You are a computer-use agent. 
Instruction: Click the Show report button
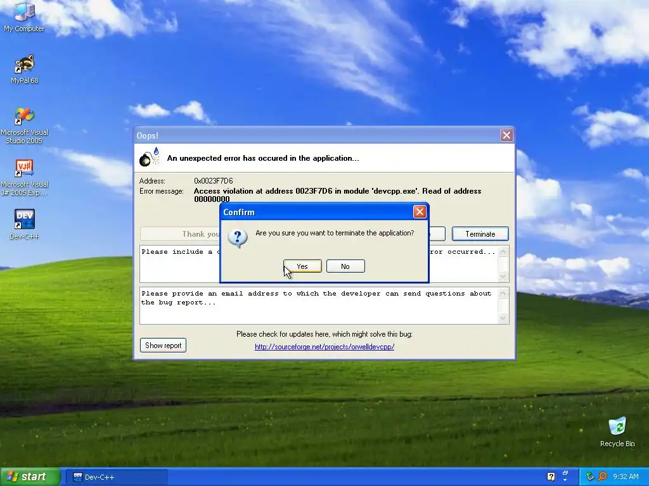pyautogui.click(x=163, y=345)
